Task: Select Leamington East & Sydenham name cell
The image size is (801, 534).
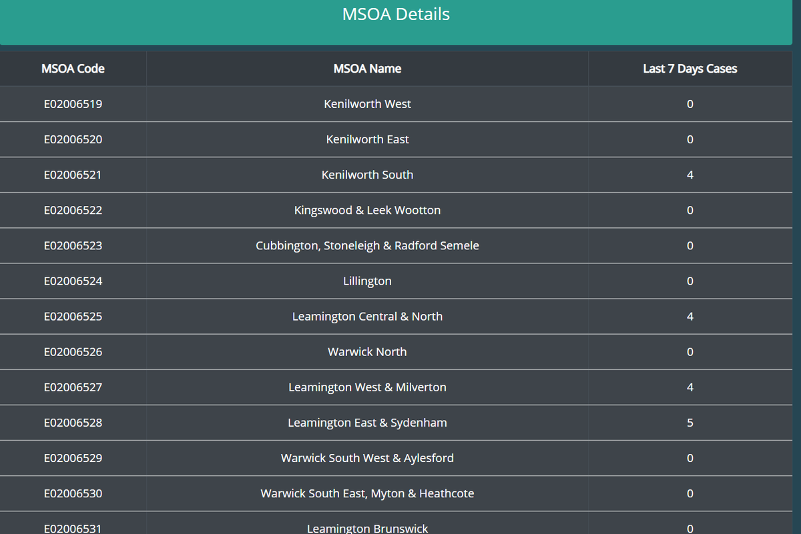Action: 367,422
